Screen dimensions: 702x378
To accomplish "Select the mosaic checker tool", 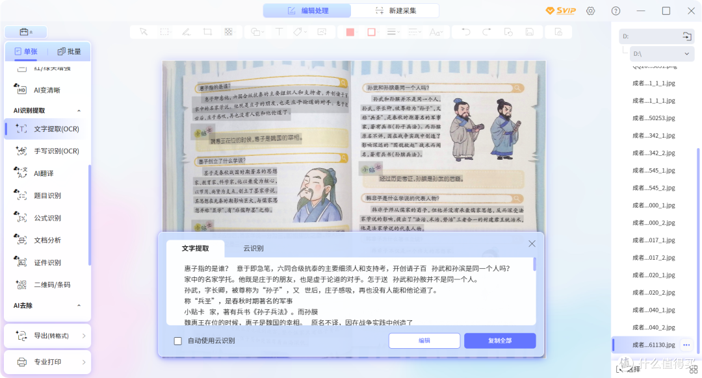I will (228, 32).
